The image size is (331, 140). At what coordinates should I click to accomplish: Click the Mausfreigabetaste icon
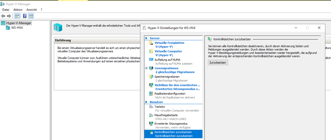(151, 115)
